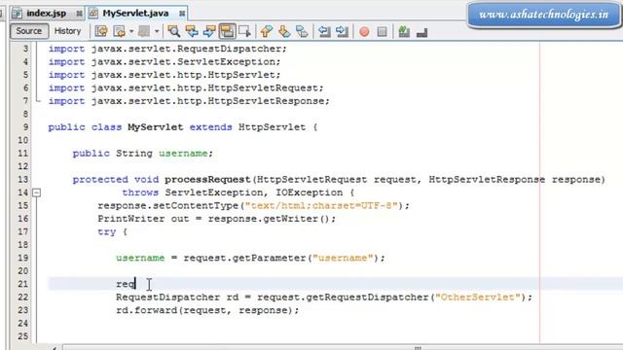This screenshot has height=350, width=623.
Task: Click the horizontal scrollbar under the editor
Action: 342,347
